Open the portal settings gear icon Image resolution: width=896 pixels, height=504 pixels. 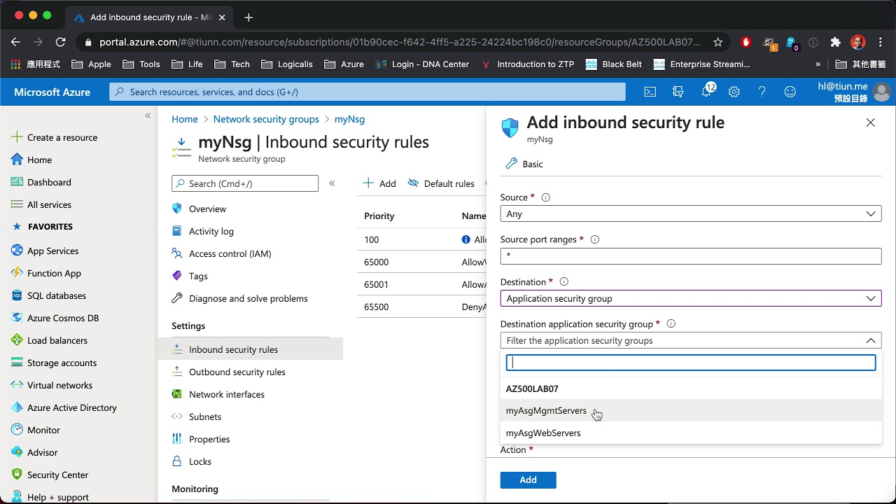(734, 92)
